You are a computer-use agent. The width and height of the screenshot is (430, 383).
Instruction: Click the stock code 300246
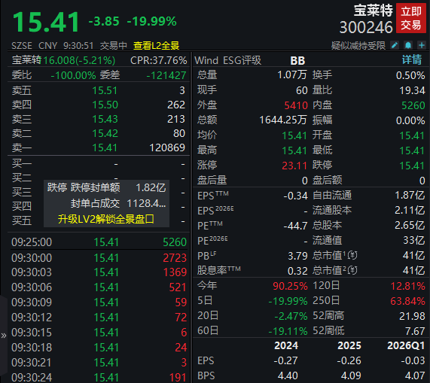coord(366,27)
